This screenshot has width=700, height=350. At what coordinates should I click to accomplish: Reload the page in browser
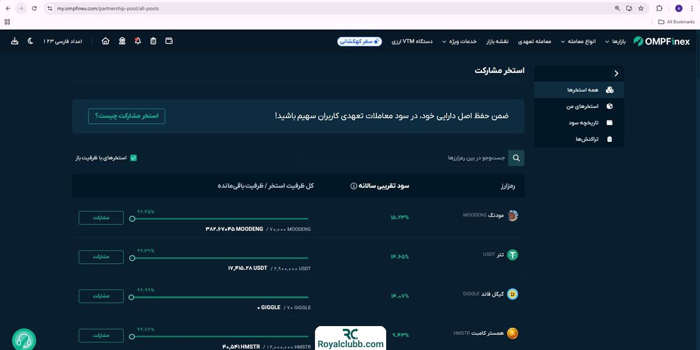point(34,8)
